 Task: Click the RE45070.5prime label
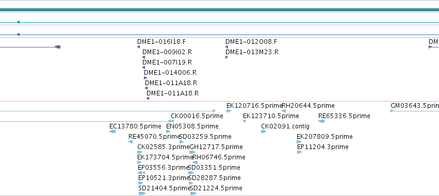coord(154,137)
